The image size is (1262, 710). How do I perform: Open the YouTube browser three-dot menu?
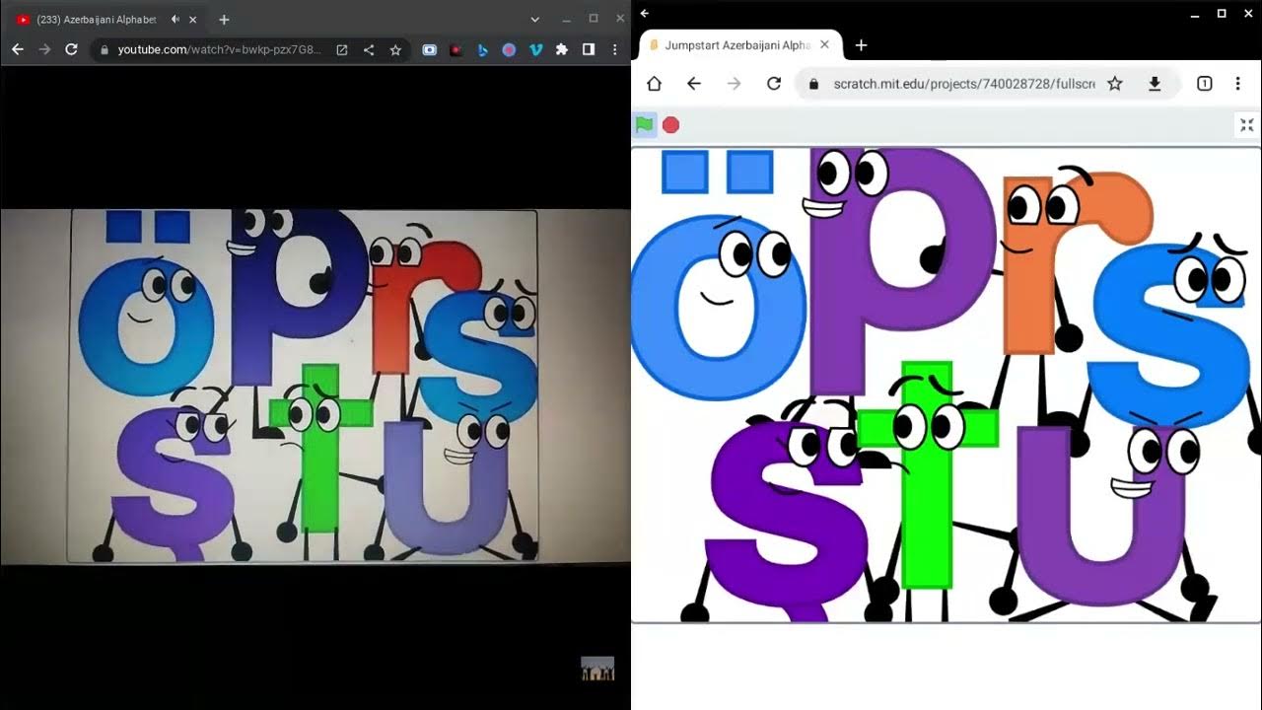tap(615, 49)
